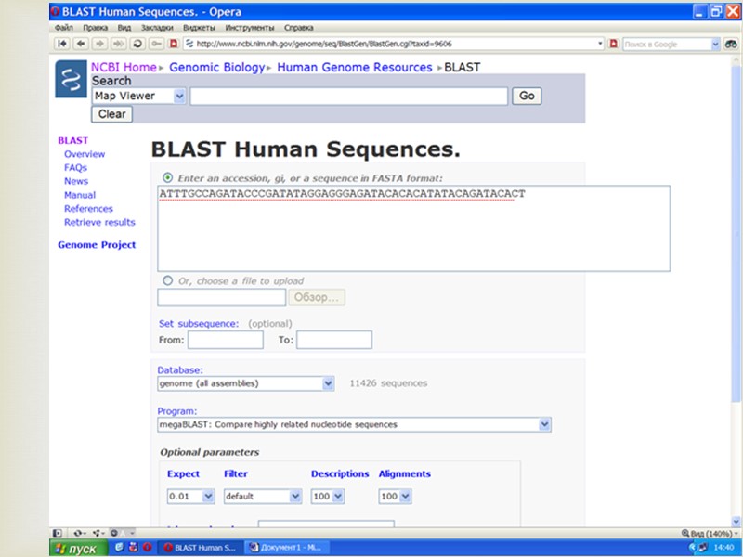This screenshot has width=743, height=557.
Task: Click the Opera icon in quick launch
Action: point(147,547)
